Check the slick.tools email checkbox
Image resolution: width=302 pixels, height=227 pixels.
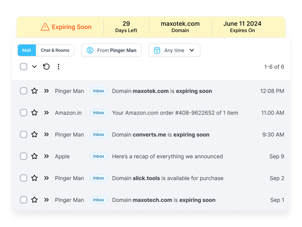tap(24, 178)
